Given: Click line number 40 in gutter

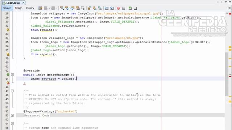Looking at the screenshot, I should tap(7, 62).
